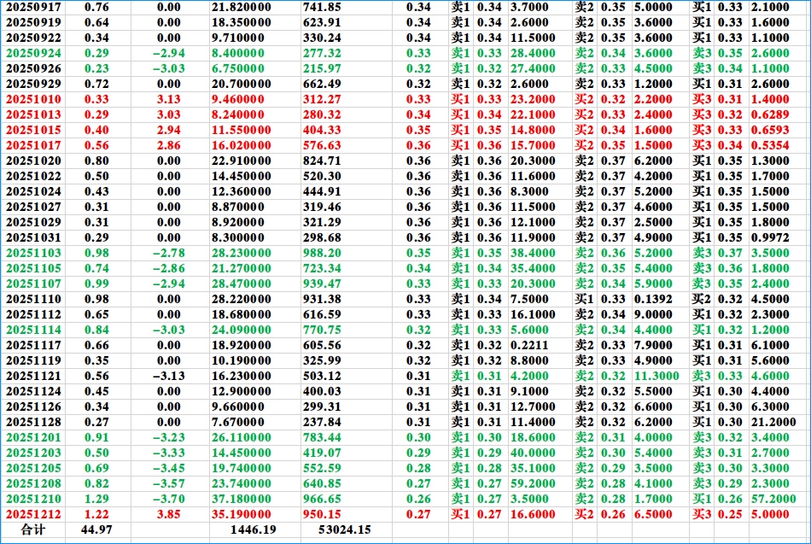Click red date 20251017
Image resolution: width=811 pixels, height=544 pixels.
pos(33,145)
